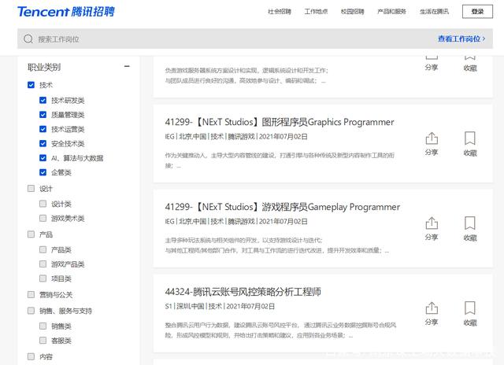Image resolution: width=504 pixels, height=365 pixels.
Task: Click the Tencent 腾讯招聘 logo
Action: (x=66, y=12)
